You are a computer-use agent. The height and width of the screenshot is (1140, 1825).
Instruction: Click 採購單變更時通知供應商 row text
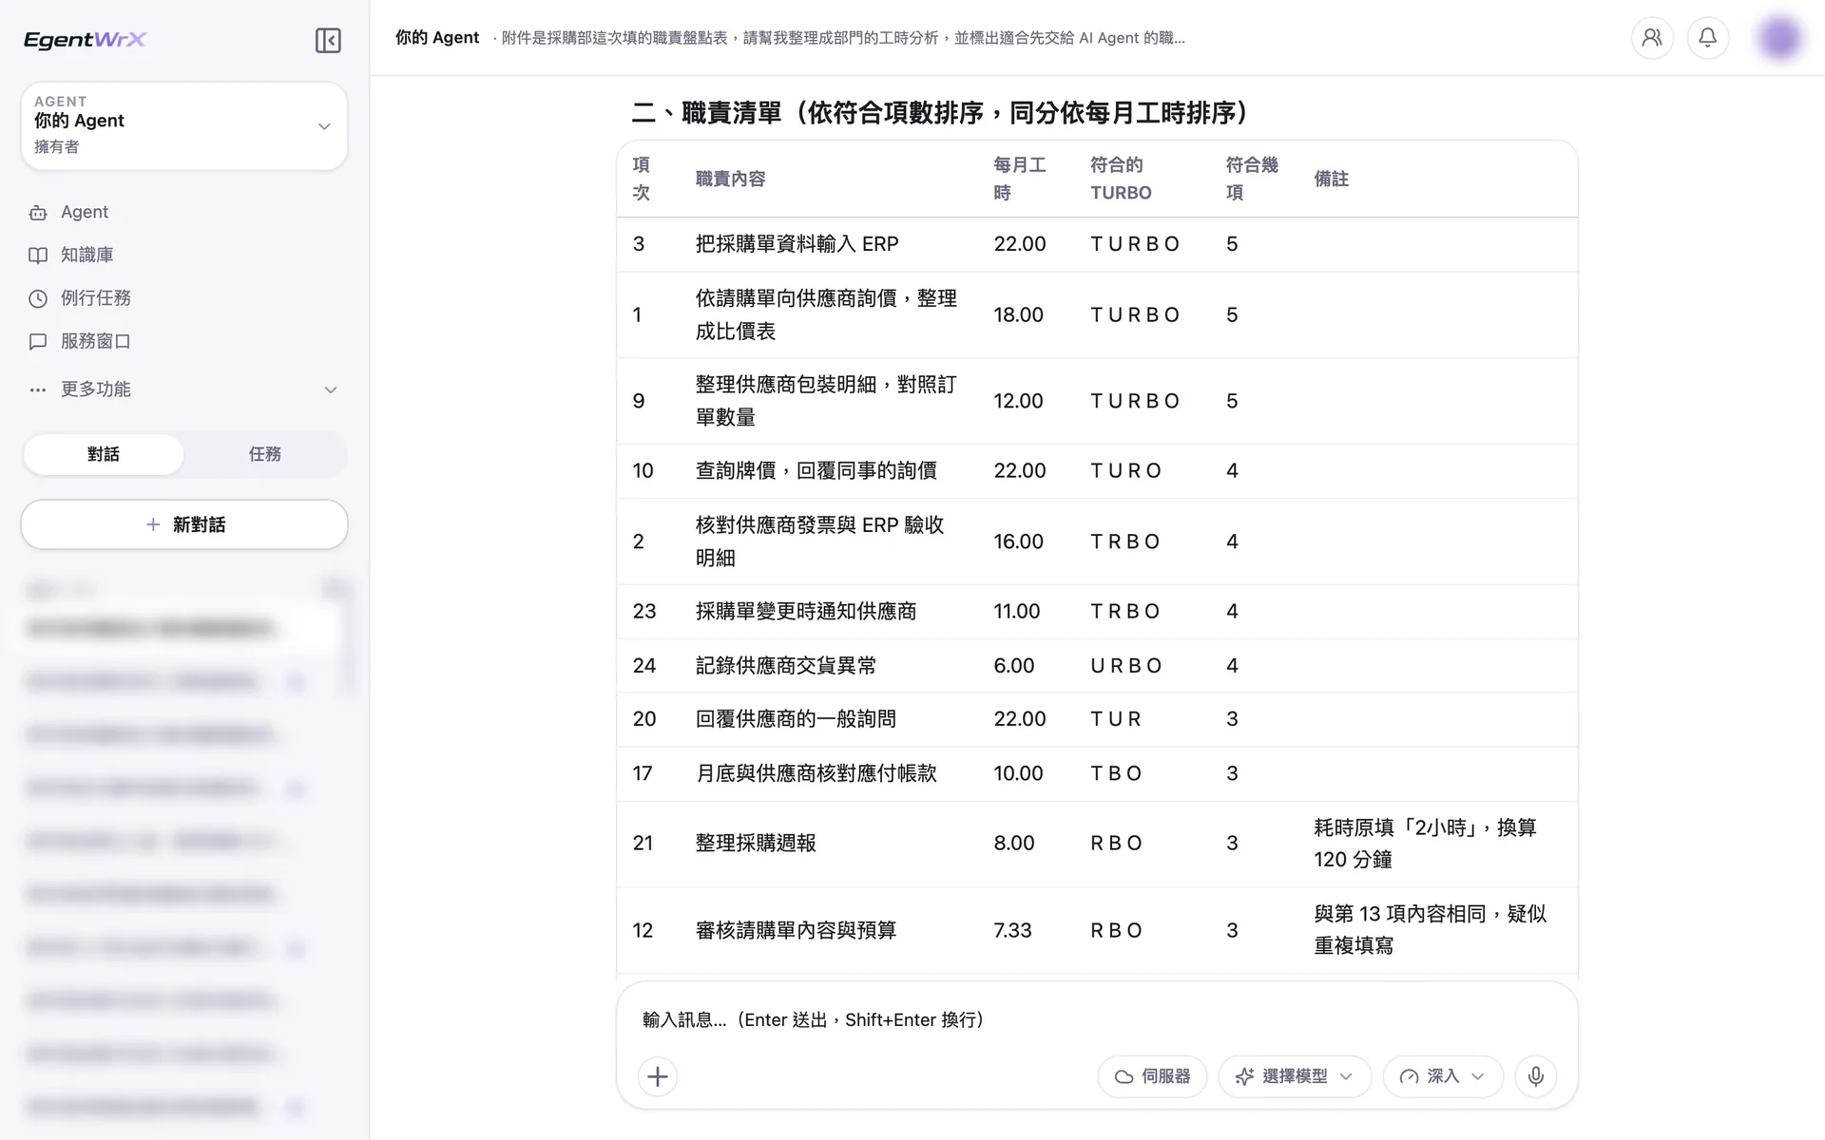click(806, 611)
